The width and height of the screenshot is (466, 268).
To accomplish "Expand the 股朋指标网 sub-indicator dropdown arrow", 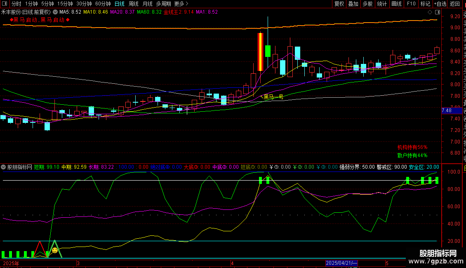I will click(4, 167).
